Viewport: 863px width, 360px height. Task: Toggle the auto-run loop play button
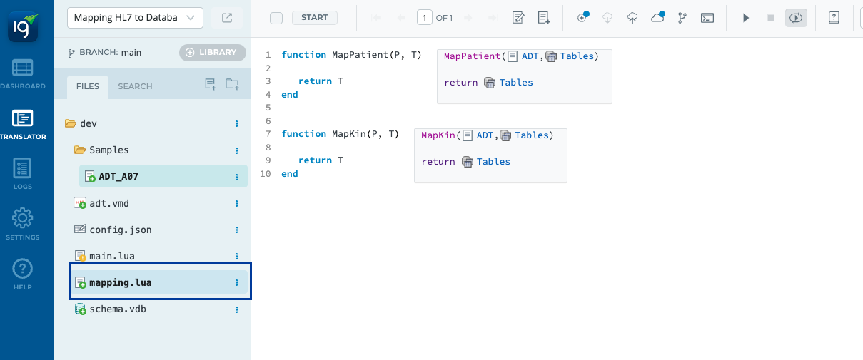(x=796, y=18)
